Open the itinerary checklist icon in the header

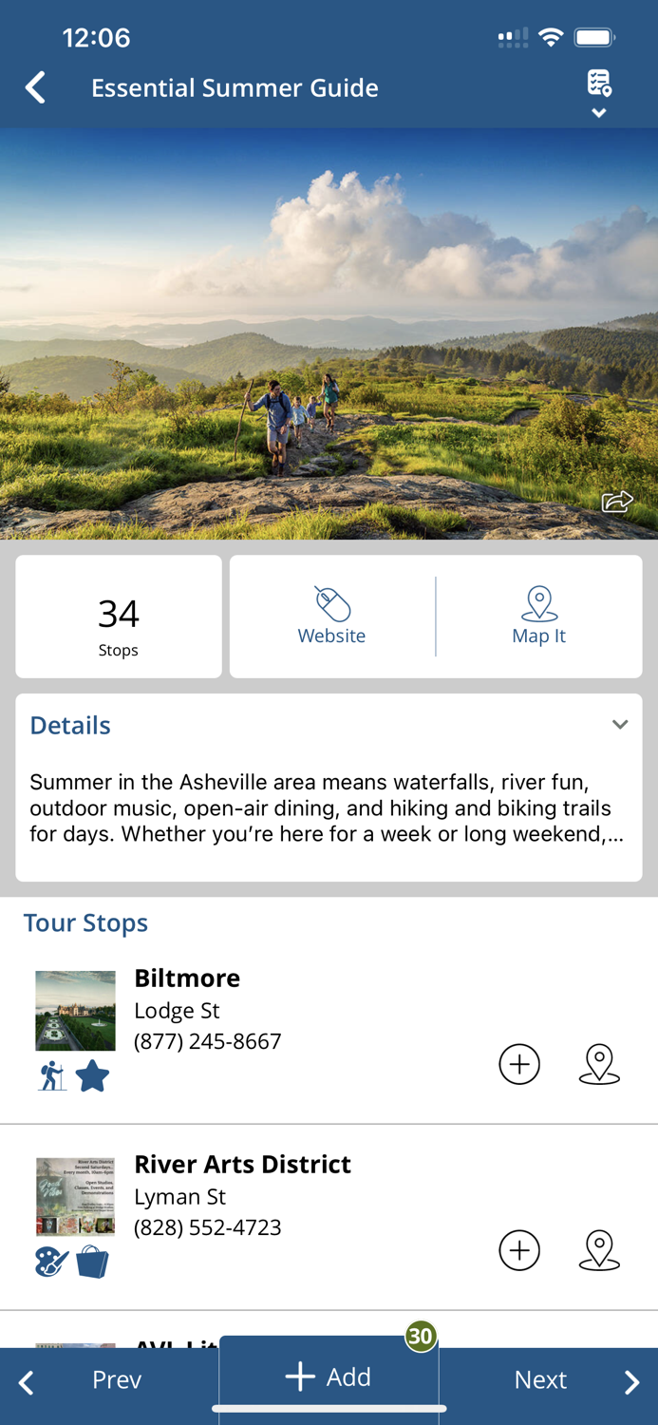[598, 85]
